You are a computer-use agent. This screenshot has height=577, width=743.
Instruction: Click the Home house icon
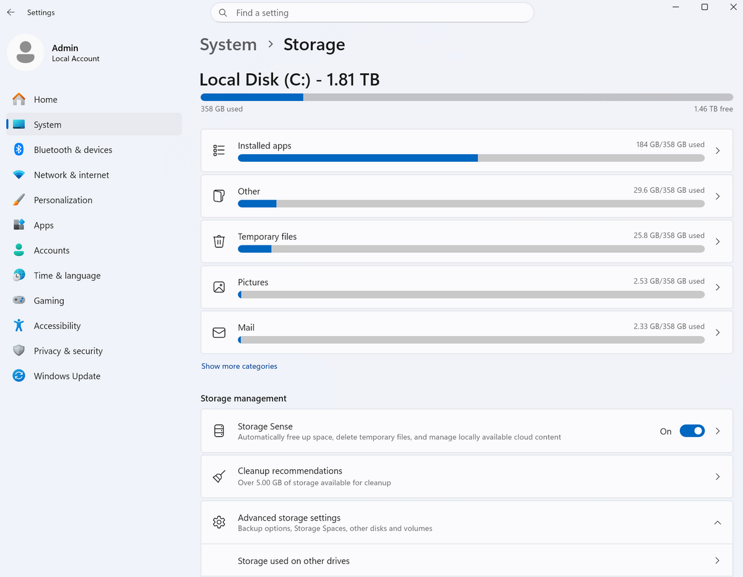point(19,99)
